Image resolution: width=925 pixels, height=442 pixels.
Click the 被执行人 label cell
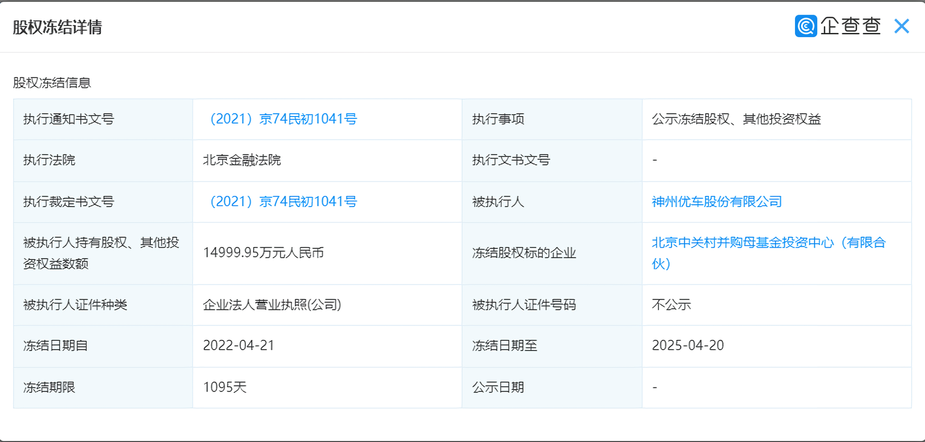pos(552,202)
